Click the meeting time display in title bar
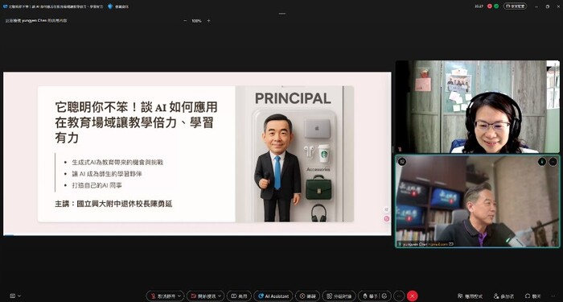This screenshot has height=302, width=563. pyautogui.click(x=479, y=6)
